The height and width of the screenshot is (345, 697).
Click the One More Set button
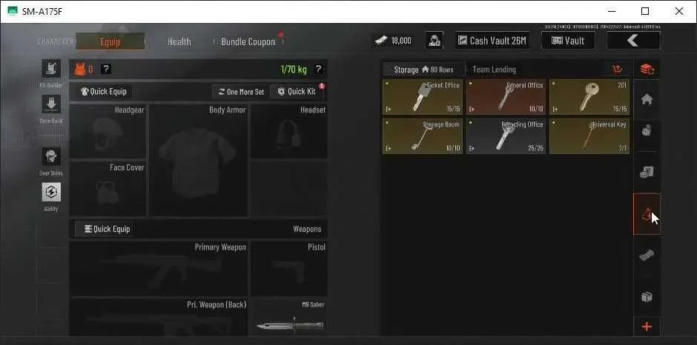(x=240, y=92)
